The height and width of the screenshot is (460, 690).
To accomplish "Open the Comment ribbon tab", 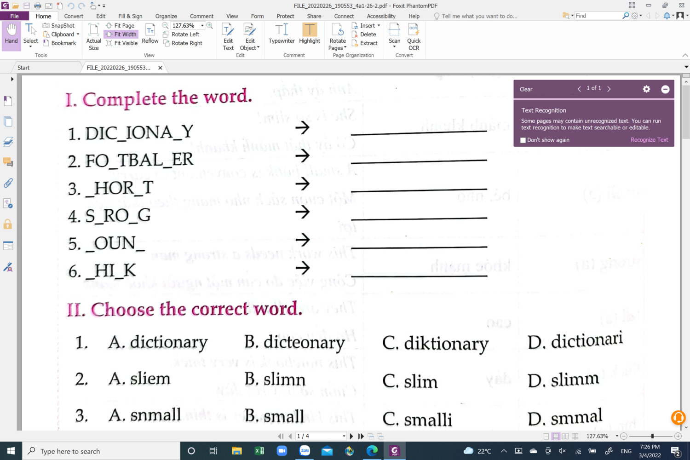I will [x=201, y=16].
